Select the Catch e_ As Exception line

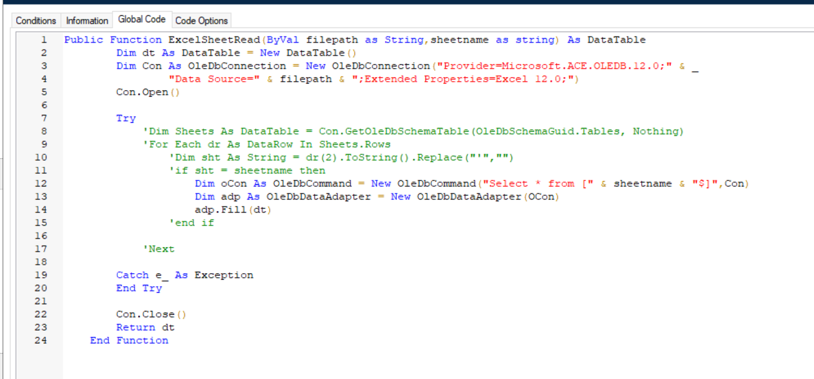point(185,274)
